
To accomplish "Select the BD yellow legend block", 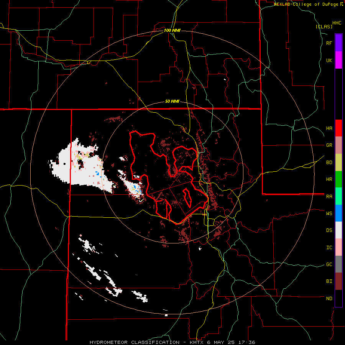I will pyautogui.click(x=338, y=163).
